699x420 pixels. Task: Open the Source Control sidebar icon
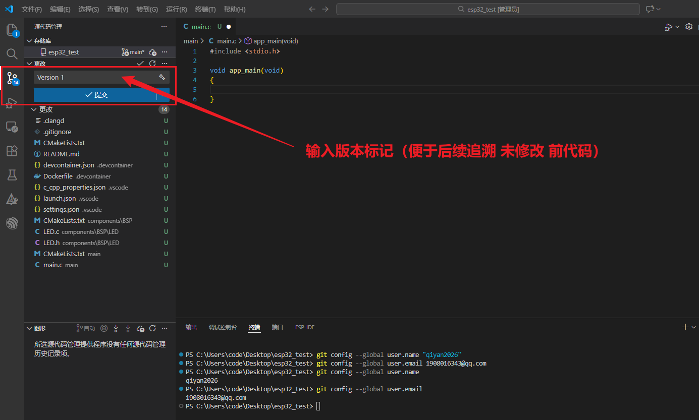(12, 78)
